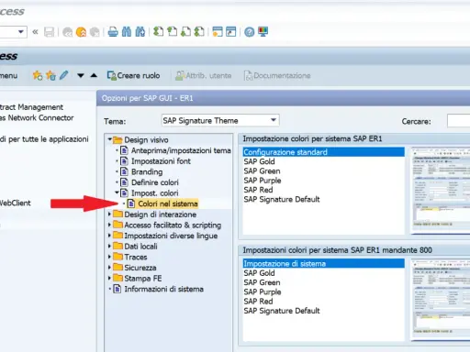The width and height of the screenshot is (470, 352).
Task: Click the move favorite down triangle
Action: 81,75
